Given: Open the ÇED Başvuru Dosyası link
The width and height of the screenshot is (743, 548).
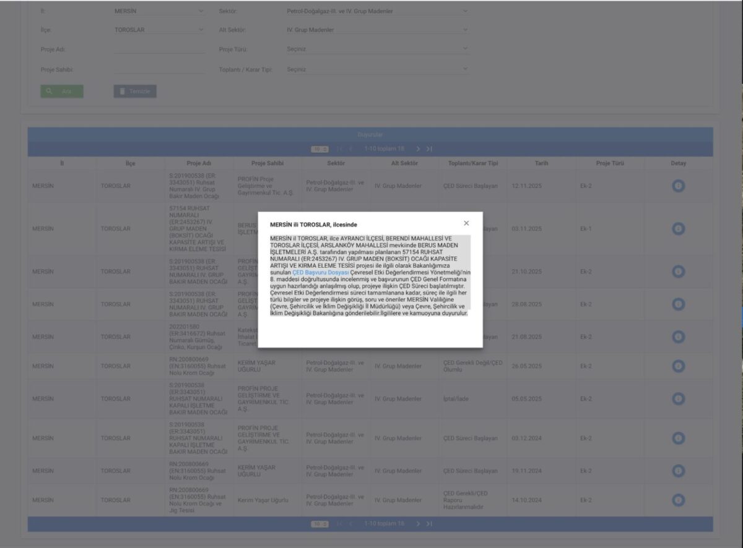Looking at the screenshot, I should coord(321,272).
